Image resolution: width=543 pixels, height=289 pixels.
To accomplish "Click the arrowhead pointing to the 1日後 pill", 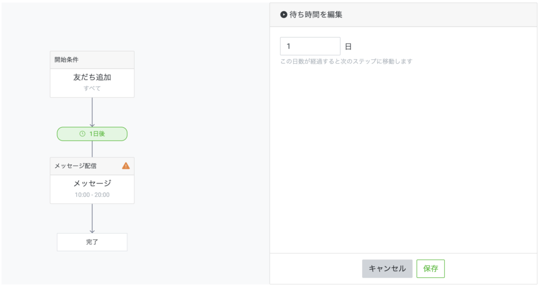I will point(92,124).
